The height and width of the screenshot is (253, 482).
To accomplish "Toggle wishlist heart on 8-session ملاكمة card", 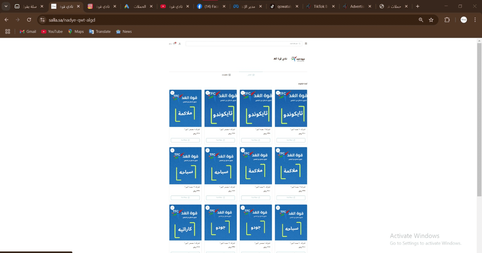I will (172, 93).
